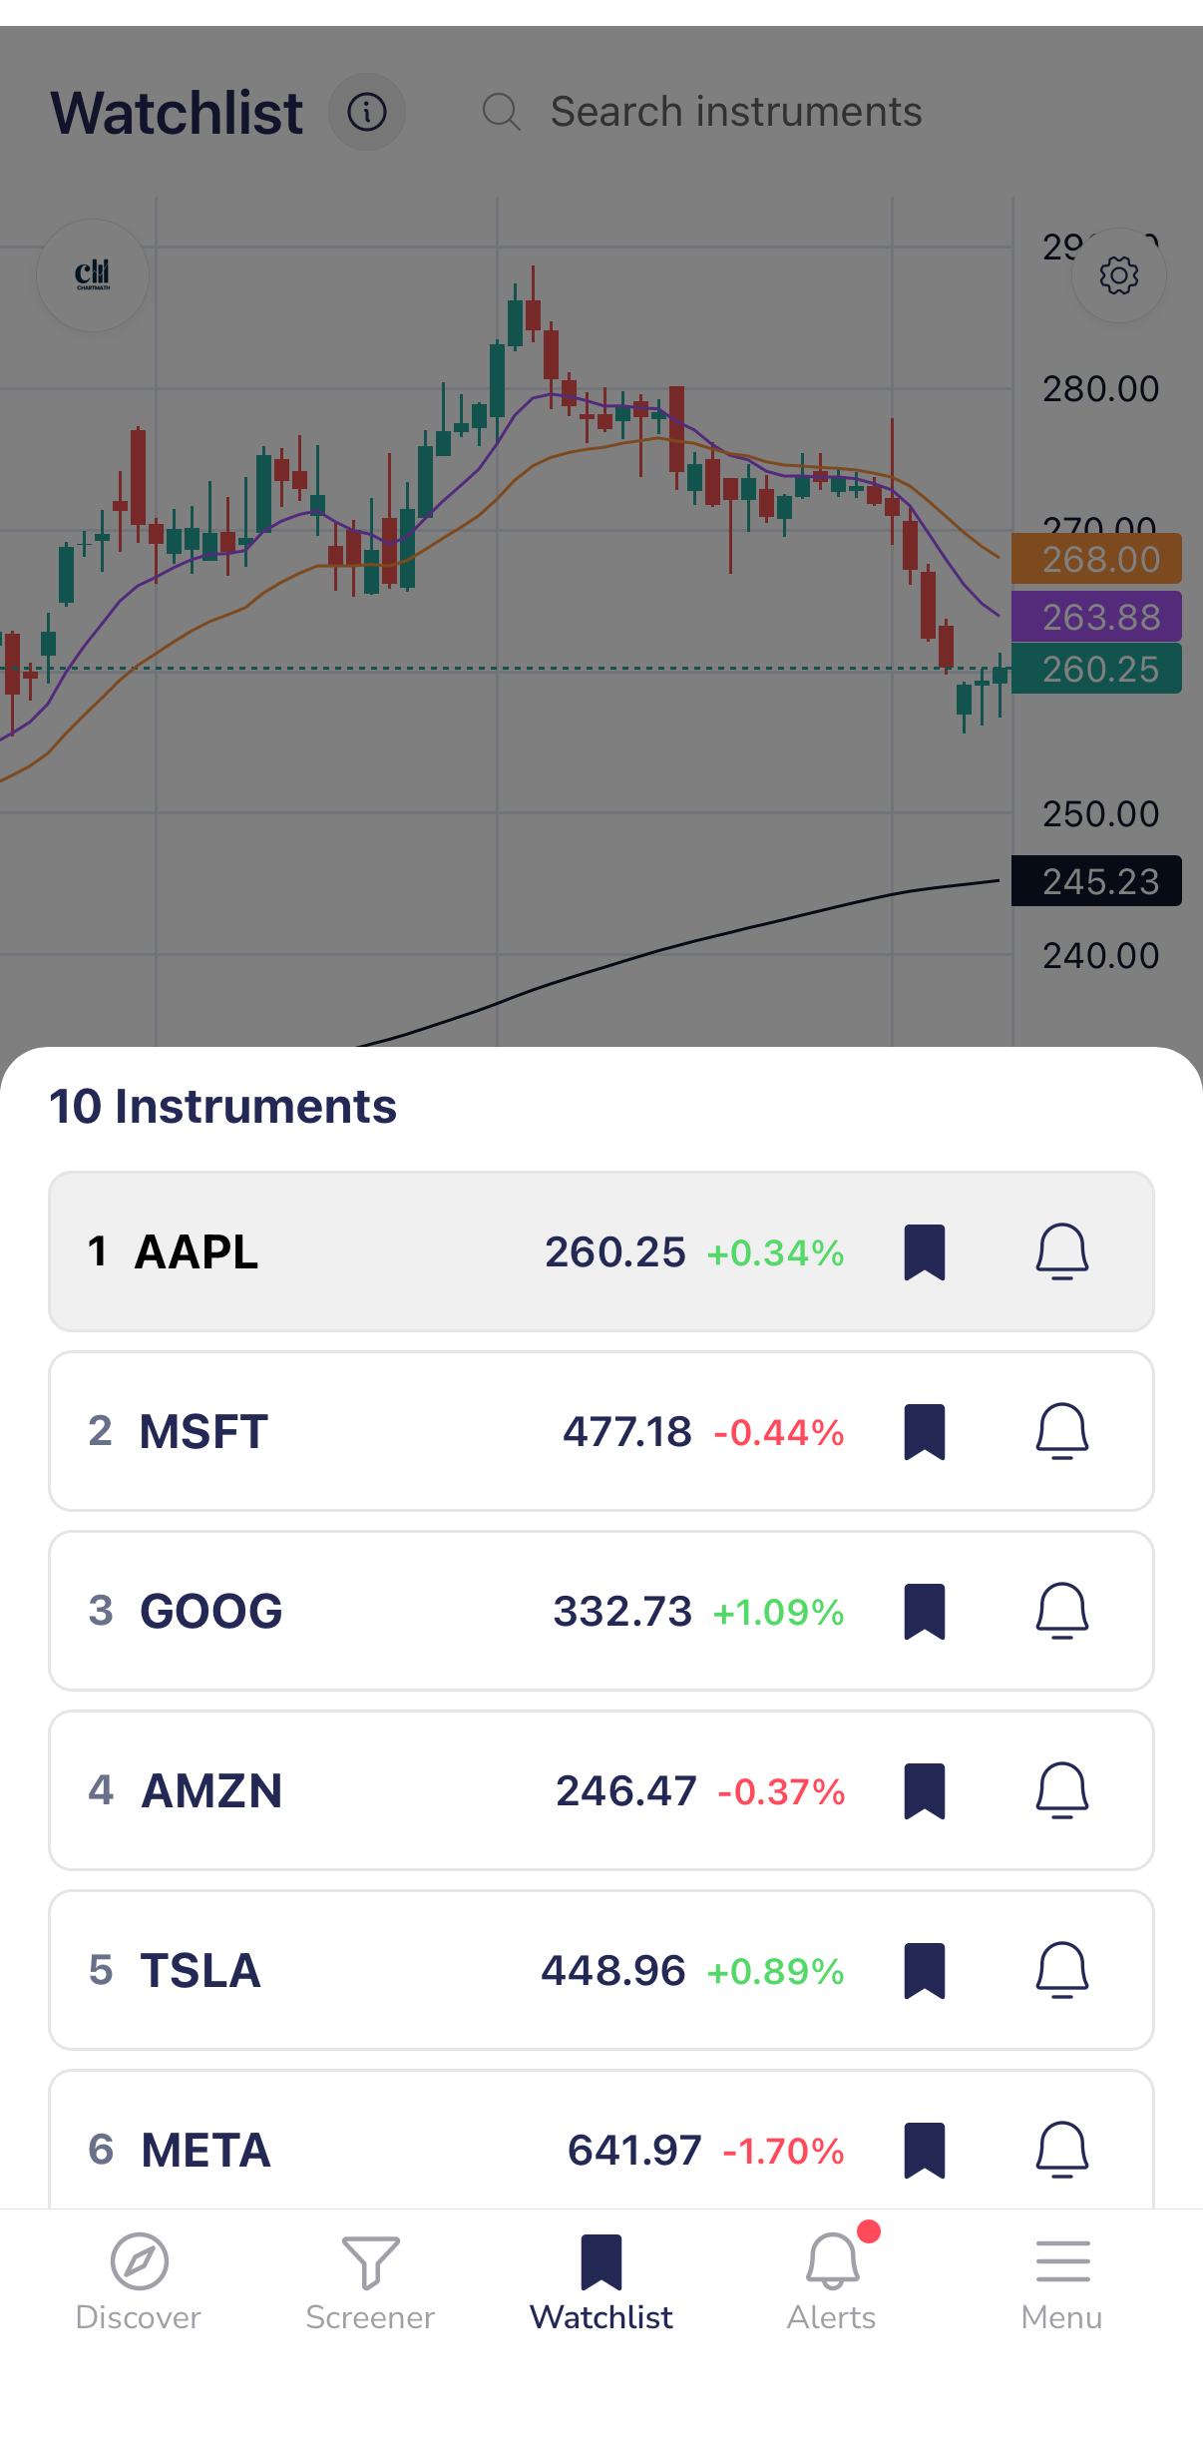The image size is (1203, 2457).
Task: Select the TSLA instrument entry
Action: pyautogui.click(x=399, y=1969)
